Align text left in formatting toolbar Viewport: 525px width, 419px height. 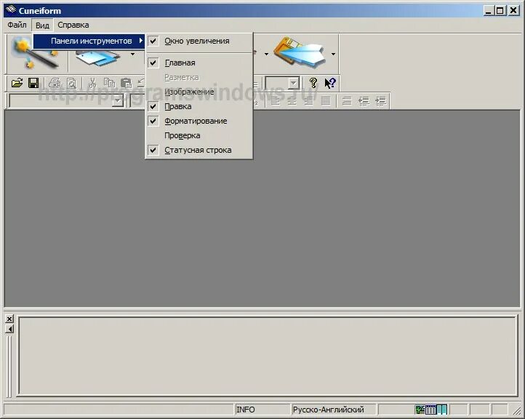coord(275,101)
